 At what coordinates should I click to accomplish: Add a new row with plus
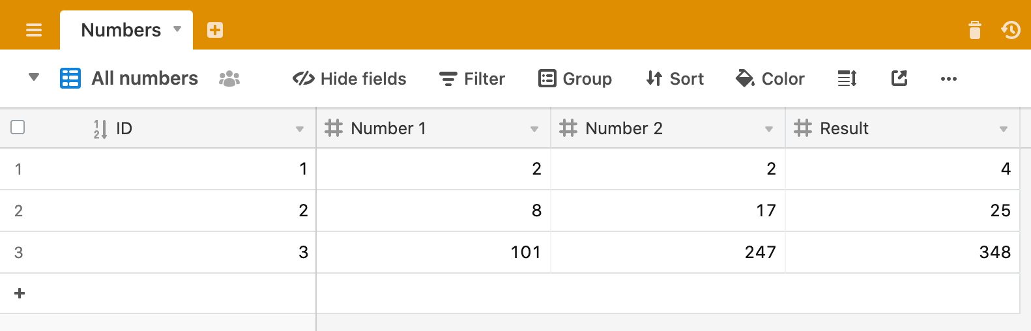click(x=20, y=294)
